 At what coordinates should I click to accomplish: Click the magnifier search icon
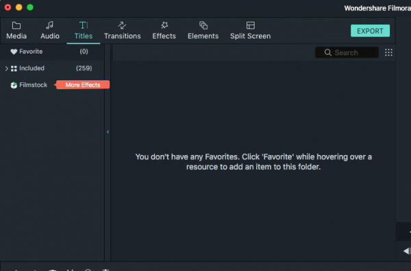point(327,53)
